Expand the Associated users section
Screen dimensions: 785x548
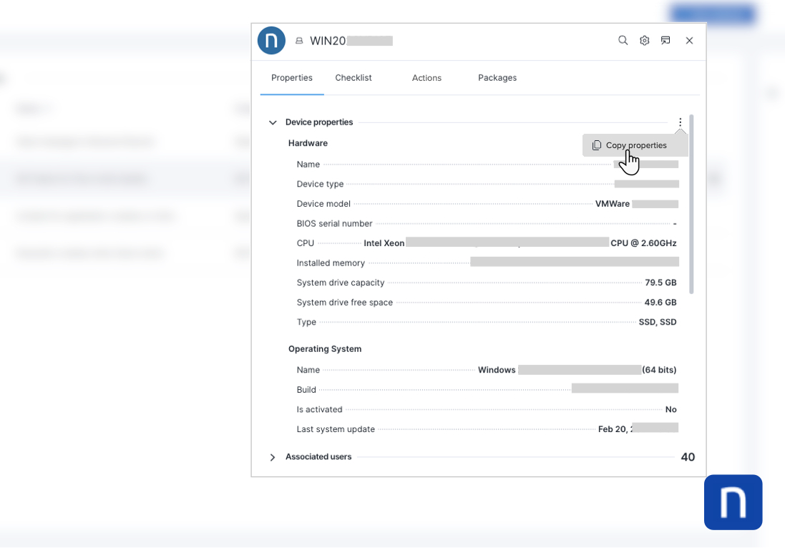pos(273,456)
